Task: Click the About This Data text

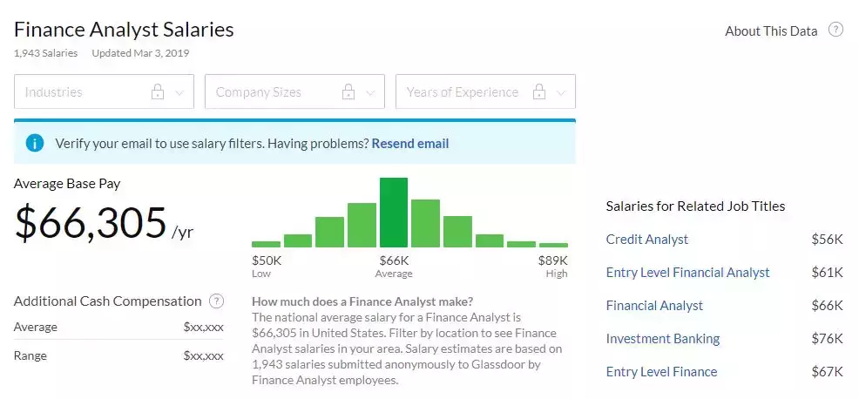Action: (x=771, y=31)
